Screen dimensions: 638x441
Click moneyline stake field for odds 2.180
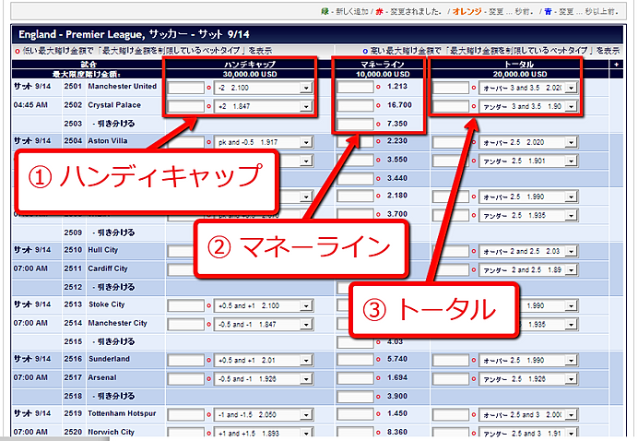click(355, 197)
